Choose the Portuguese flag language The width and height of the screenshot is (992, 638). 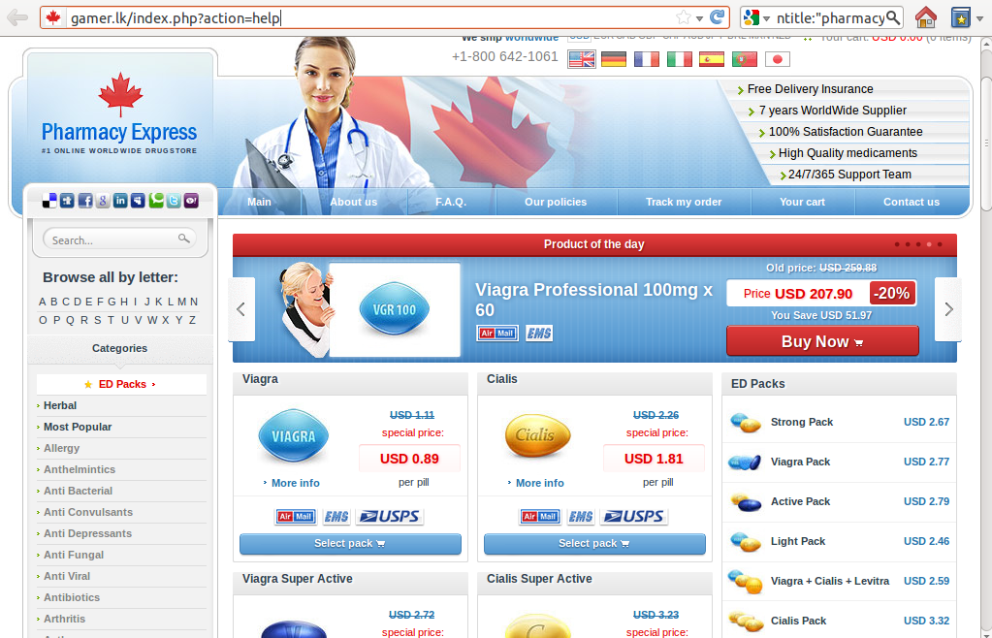coord(745,59)
